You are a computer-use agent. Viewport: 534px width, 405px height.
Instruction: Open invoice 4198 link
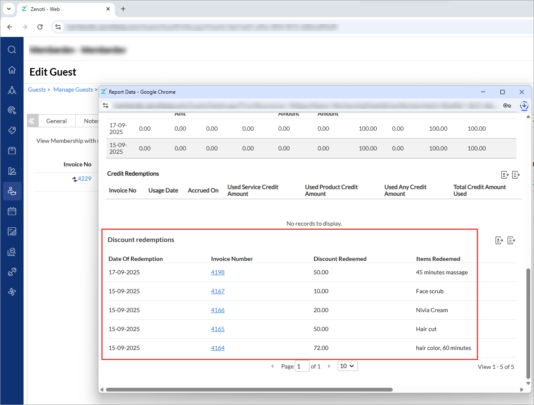pyautogui.click(x=217, y=272)
